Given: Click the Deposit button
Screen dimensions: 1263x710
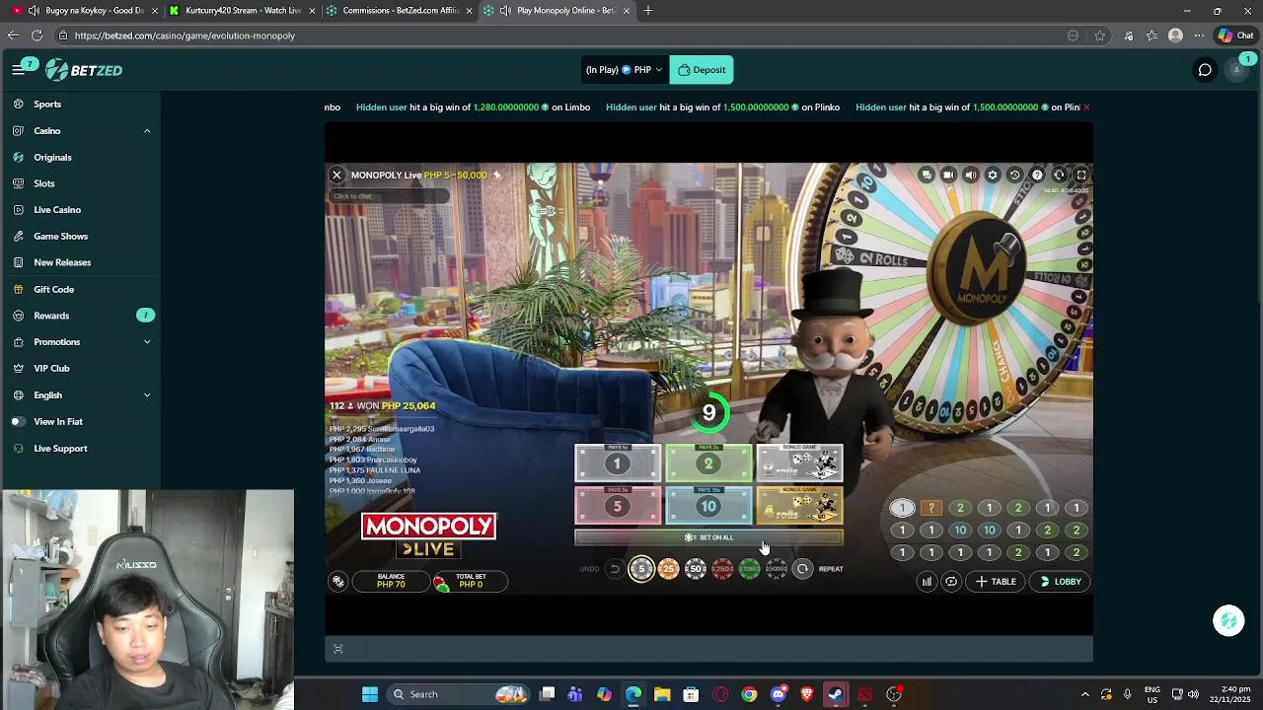Looking at the screenshot, I should point(702,70).
